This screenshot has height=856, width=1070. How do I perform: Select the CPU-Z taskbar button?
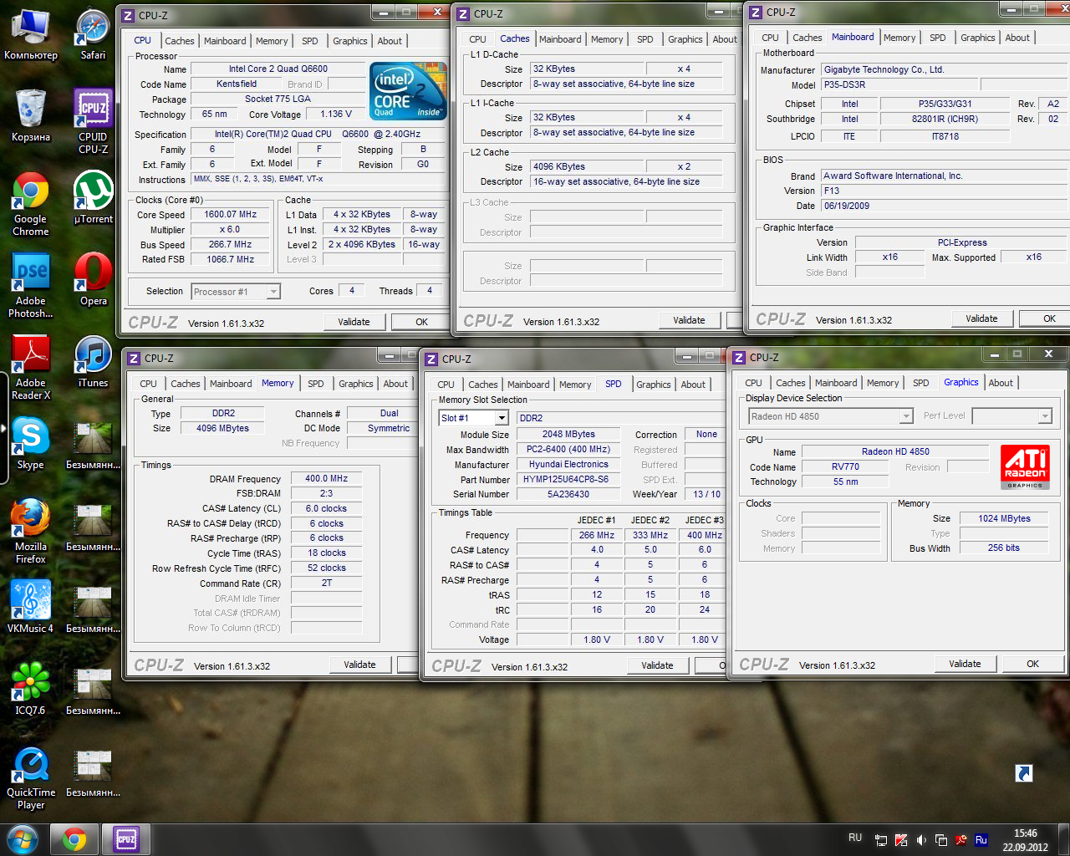(126, 839)
